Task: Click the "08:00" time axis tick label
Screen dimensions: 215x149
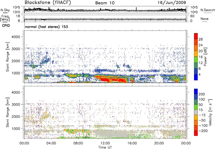Action: (x=78, y=143)
